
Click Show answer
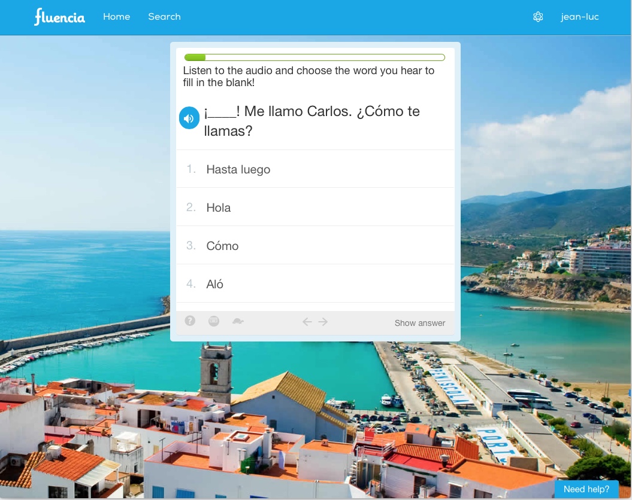coord(419,323)
